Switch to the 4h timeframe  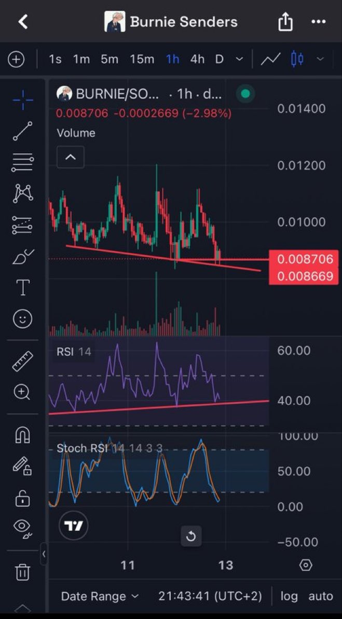(x=197, y=60)
